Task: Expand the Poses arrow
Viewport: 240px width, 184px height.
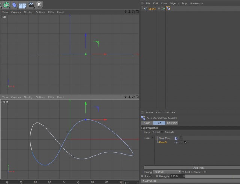Action: tap(153, 138)
